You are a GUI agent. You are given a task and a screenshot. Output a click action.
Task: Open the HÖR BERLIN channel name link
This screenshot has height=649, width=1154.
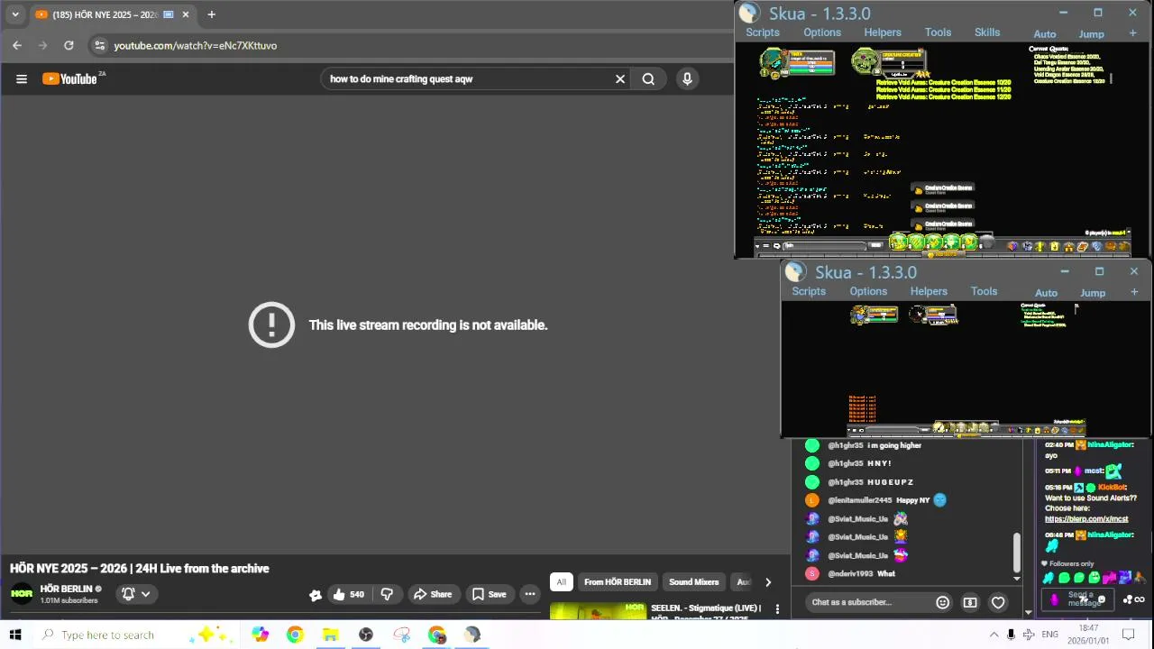point(67,589)
